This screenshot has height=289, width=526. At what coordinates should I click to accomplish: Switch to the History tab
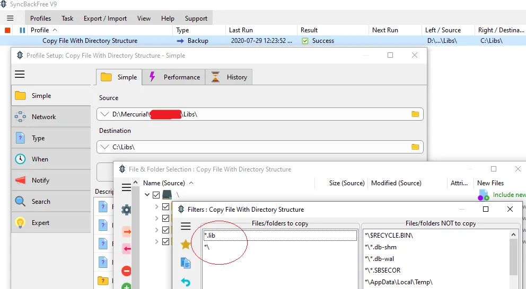pyautogui.click(x=229, y=77)
